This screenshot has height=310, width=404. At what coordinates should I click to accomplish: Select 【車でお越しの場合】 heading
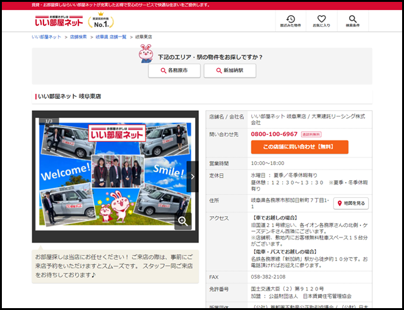(x=275, y=218)
